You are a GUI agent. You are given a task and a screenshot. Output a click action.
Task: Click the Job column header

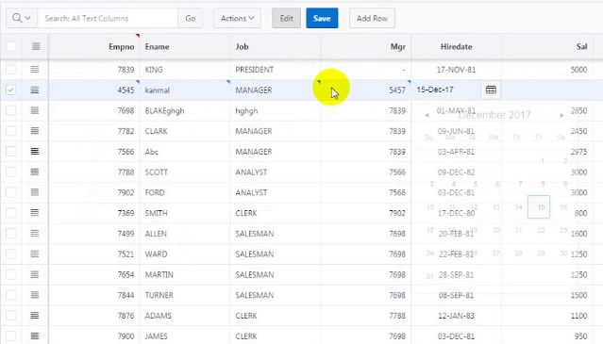point(242,46)
